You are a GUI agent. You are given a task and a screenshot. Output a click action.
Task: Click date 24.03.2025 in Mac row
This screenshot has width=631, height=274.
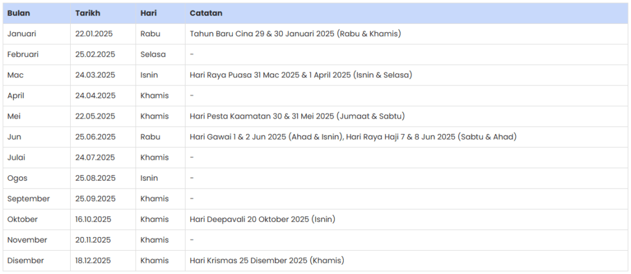[x=95, y=75]
